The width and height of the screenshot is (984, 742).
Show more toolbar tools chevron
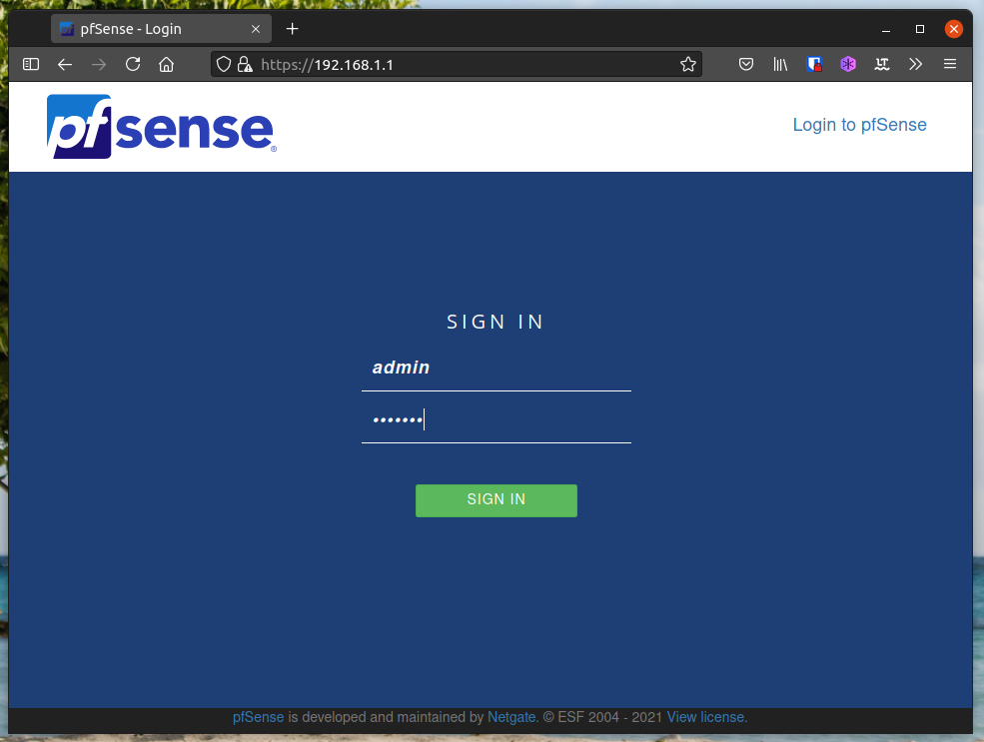[916, 64]
